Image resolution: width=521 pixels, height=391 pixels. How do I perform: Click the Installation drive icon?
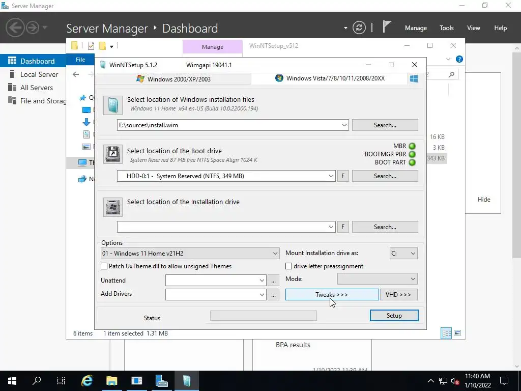(112, 207)
